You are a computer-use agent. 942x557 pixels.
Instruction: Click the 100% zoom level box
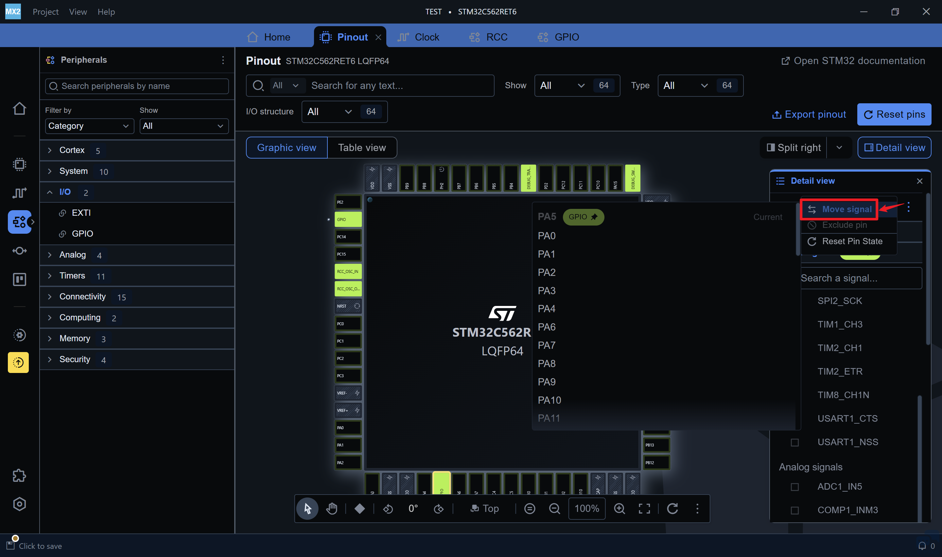point(587,509)
